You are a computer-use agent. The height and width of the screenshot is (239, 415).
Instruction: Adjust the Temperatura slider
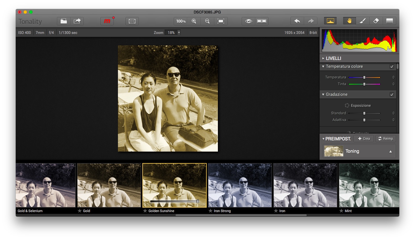pos(364,77)
